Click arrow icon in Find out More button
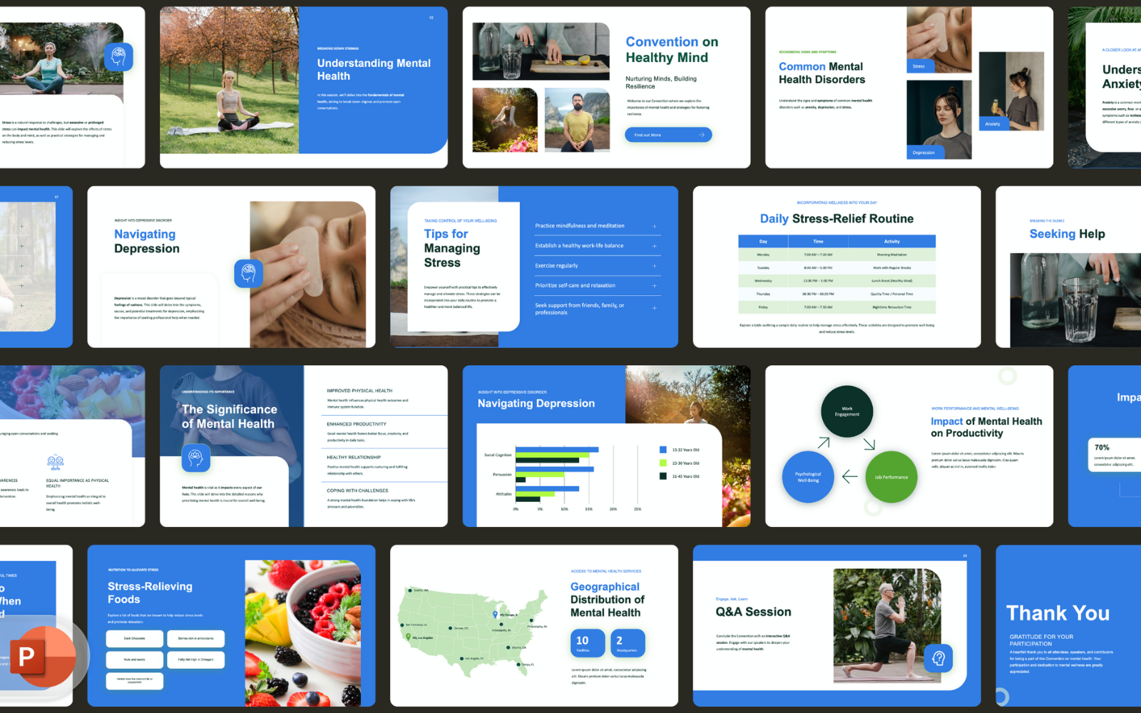1141x713 pixels. (x=701, y=135)
